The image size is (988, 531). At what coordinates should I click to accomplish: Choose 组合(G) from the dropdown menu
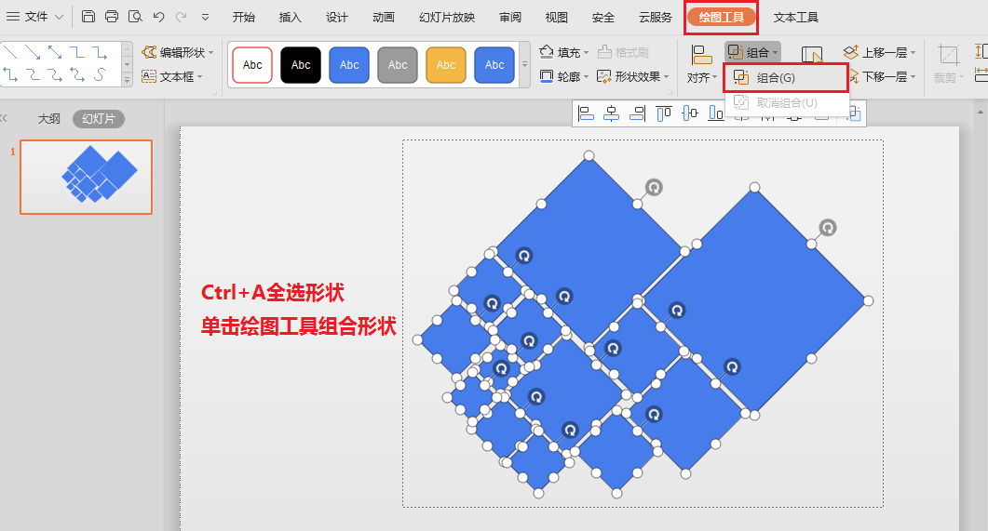786,78
